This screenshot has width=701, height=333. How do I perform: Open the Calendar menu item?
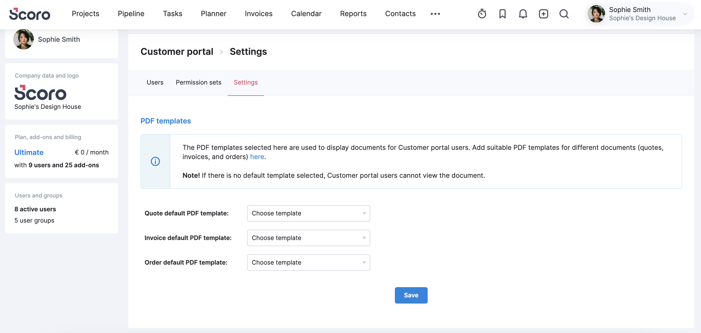pos(306,14)
